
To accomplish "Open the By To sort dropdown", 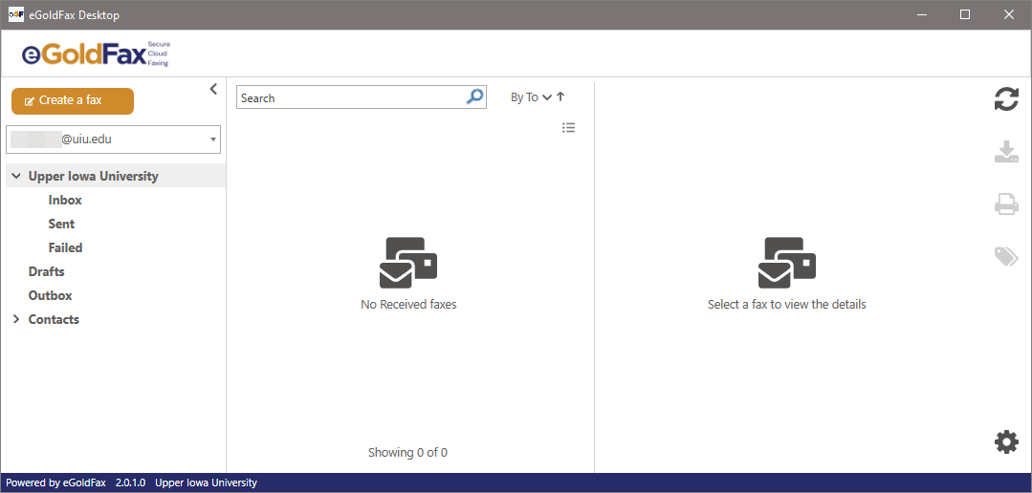I will click(x=531, y=97).
